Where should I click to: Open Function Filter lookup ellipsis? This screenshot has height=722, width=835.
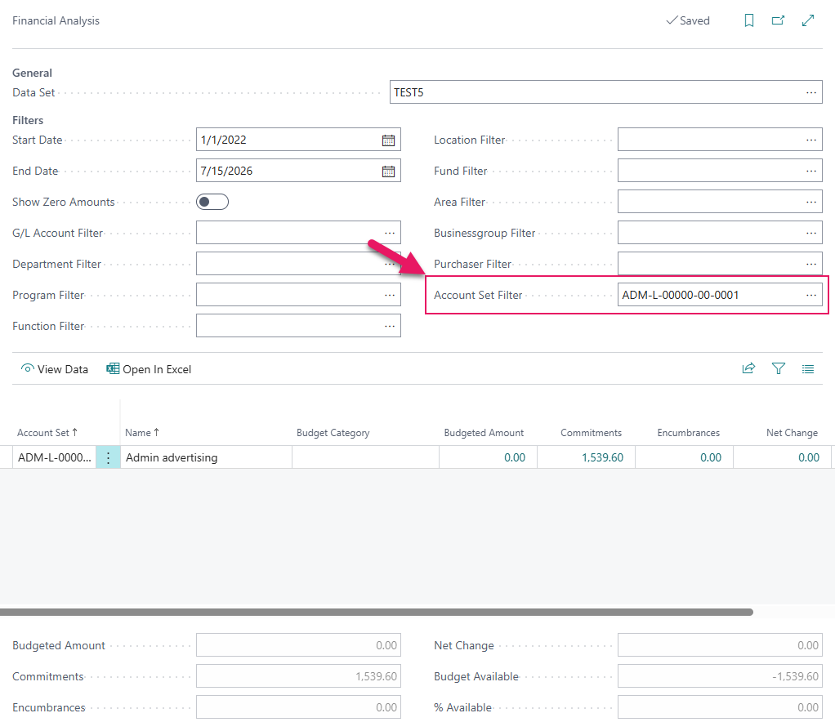click(x=390, y=326)
